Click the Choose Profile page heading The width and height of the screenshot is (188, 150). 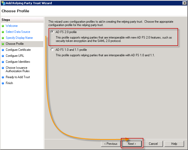pyautogui.click(x=15, y=11)
